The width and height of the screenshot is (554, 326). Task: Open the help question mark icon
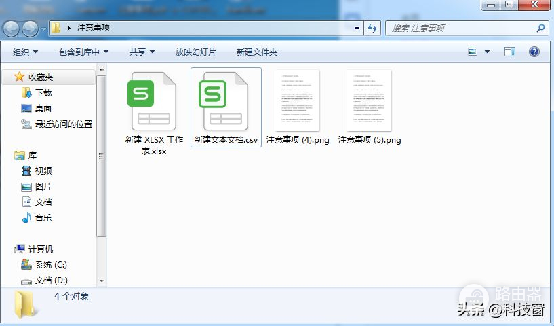coord(534,52)
